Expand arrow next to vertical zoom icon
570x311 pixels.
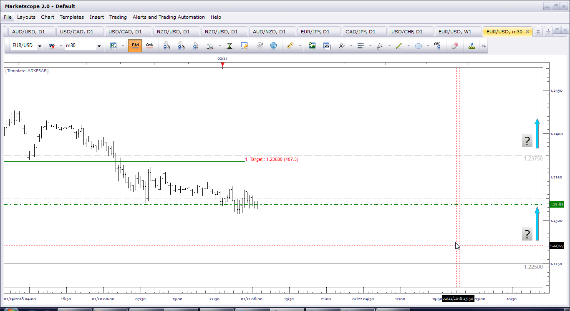[x=220, y=46]
